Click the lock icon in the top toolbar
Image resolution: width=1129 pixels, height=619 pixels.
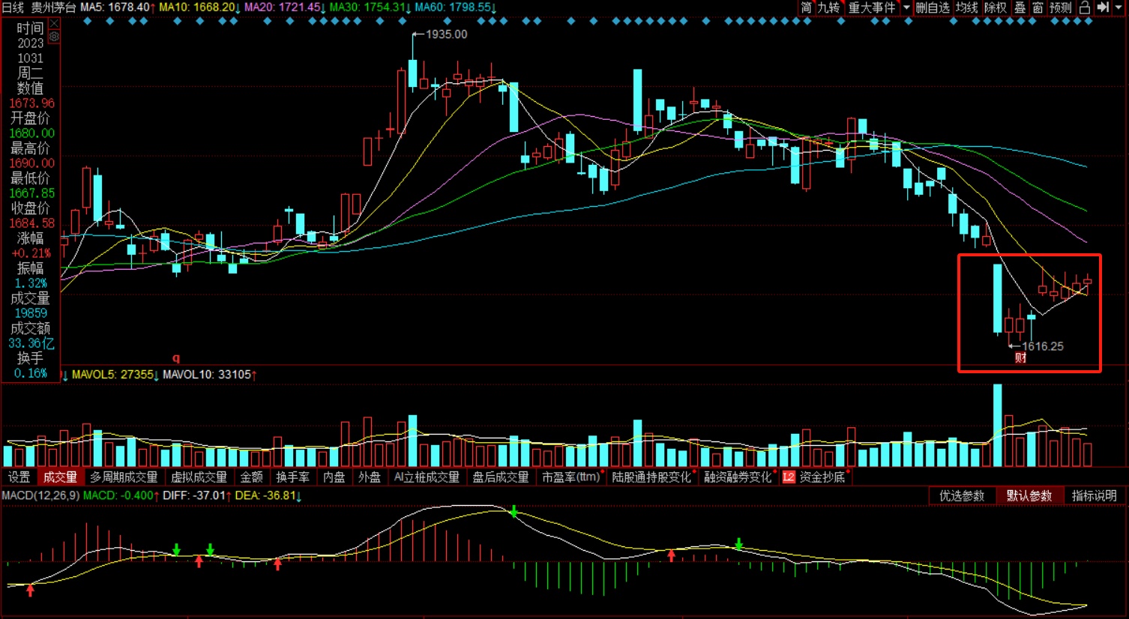click(1085, 7)
